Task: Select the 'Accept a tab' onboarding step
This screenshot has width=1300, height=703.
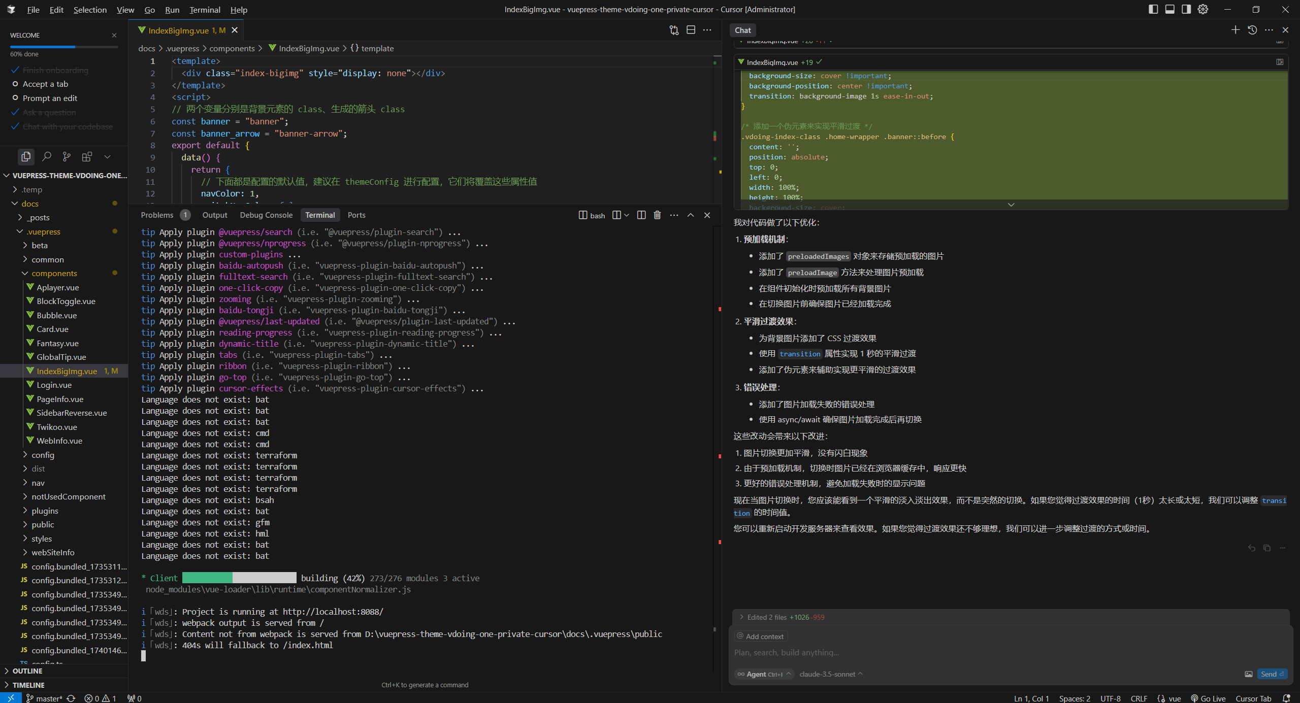Action: [45, 84]
